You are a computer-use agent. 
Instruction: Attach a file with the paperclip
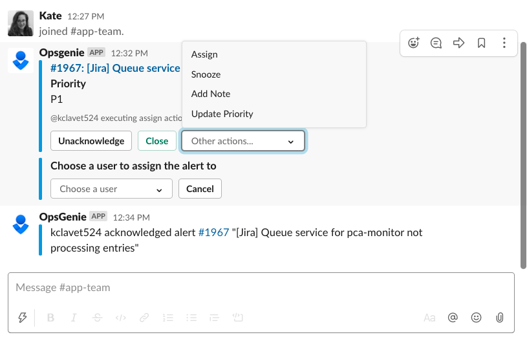(x=499, y=318)
